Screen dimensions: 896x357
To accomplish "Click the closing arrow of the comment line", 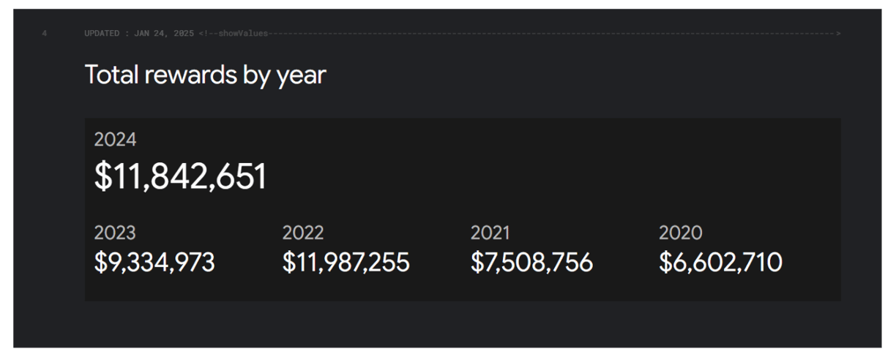I will click(x=838, y=34).
